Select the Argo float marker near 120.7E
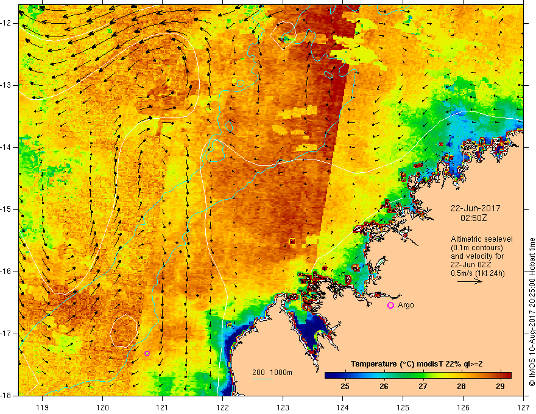This screenshot has height=414, width=536. click(147, 354)
